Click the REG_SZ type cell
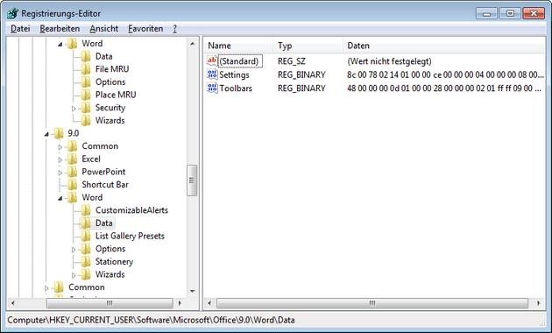The height and width of the screenshot is (333, 552). pos(292,61)
